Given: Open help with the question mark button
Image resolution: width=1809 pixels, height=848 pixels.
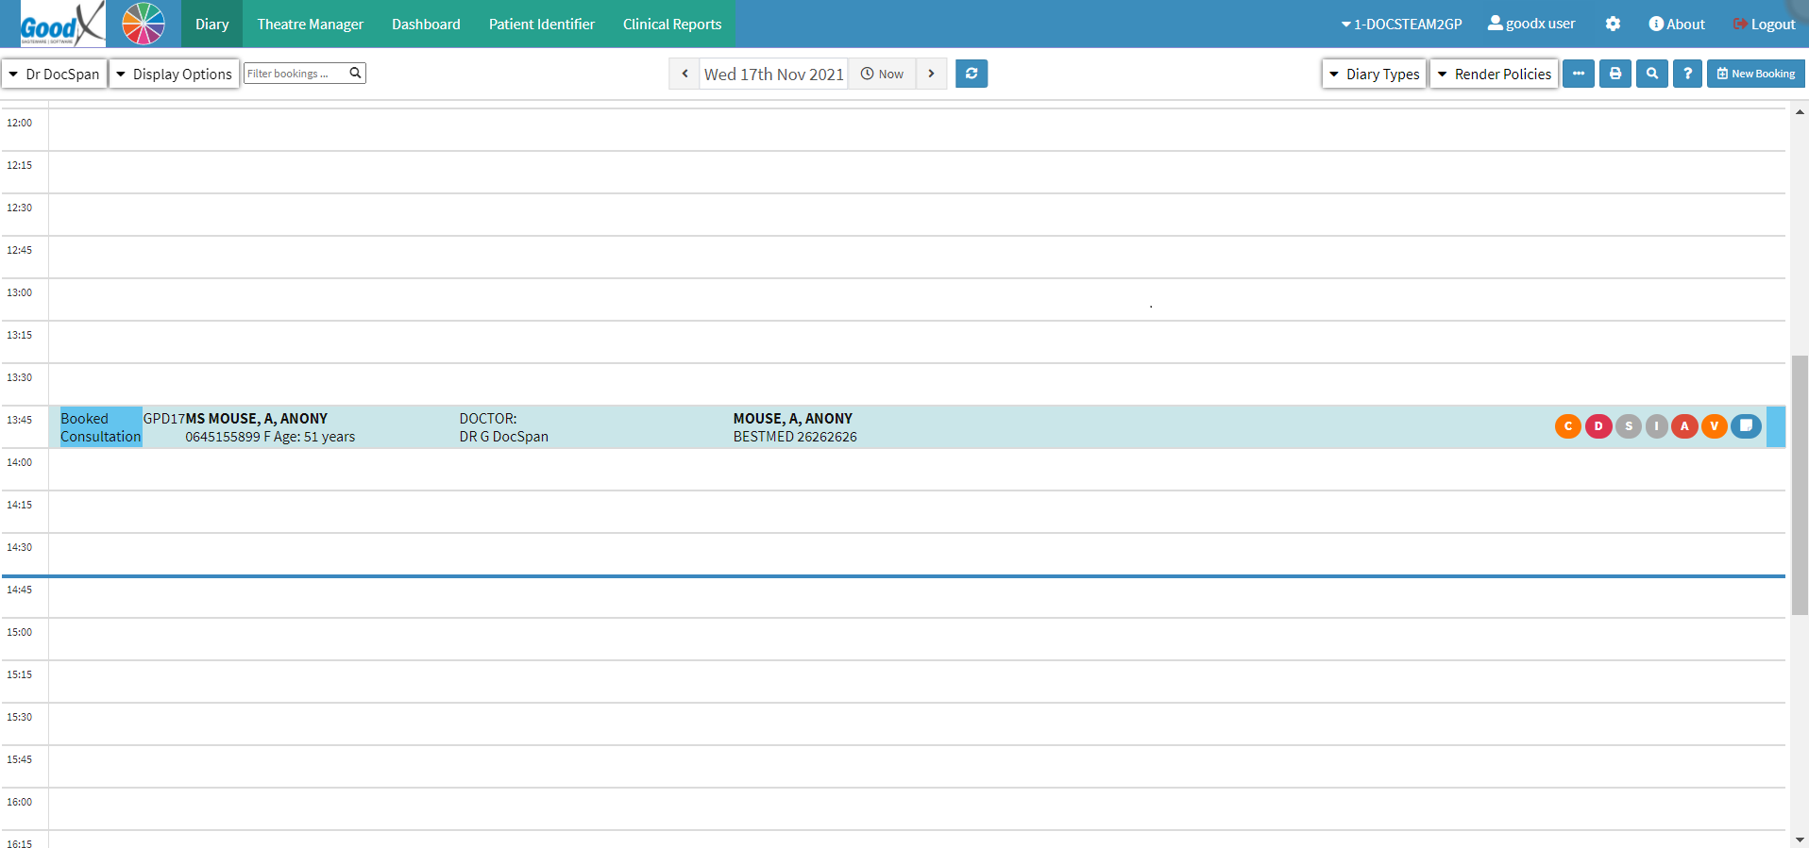Looking at the screenshot, I should pyautogui.click(x=1687, y=74).
